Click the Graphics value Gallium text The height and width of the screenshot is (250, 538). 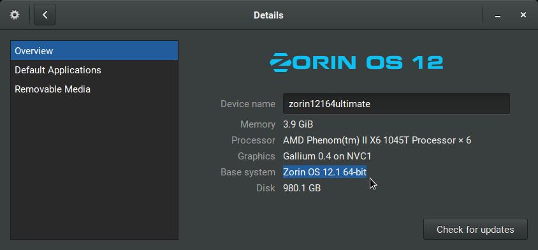tap(327, 156)
